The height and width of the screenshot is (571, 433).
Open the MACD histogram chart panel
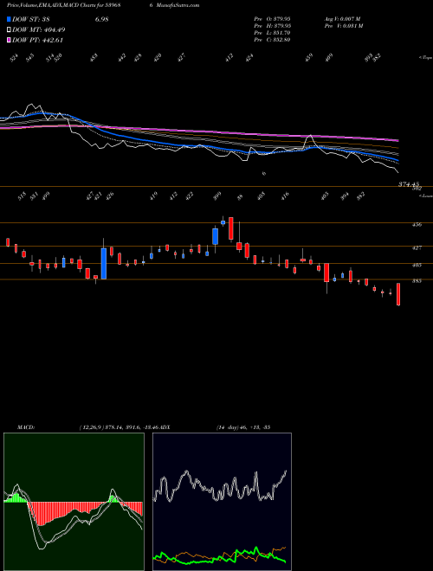coord(74,502)
